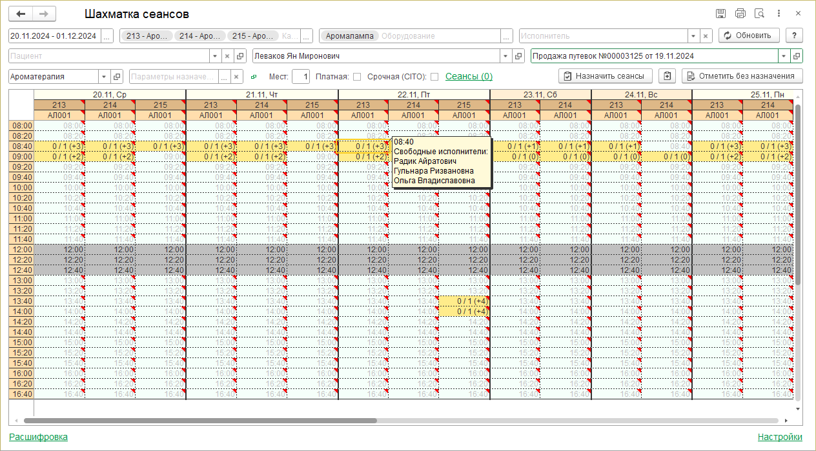The height and width of the screenshot is (451, 816).
Task: Enable the Срочная (CITO) checkbox
Action: pos(434,77)
